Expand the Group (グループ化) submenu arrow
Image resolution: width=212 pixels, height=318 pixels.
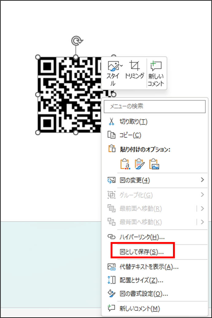(202, 195)
